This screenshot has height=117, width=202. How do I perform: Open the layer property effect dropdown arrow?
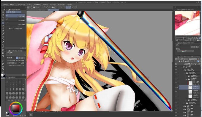(198, 47)
